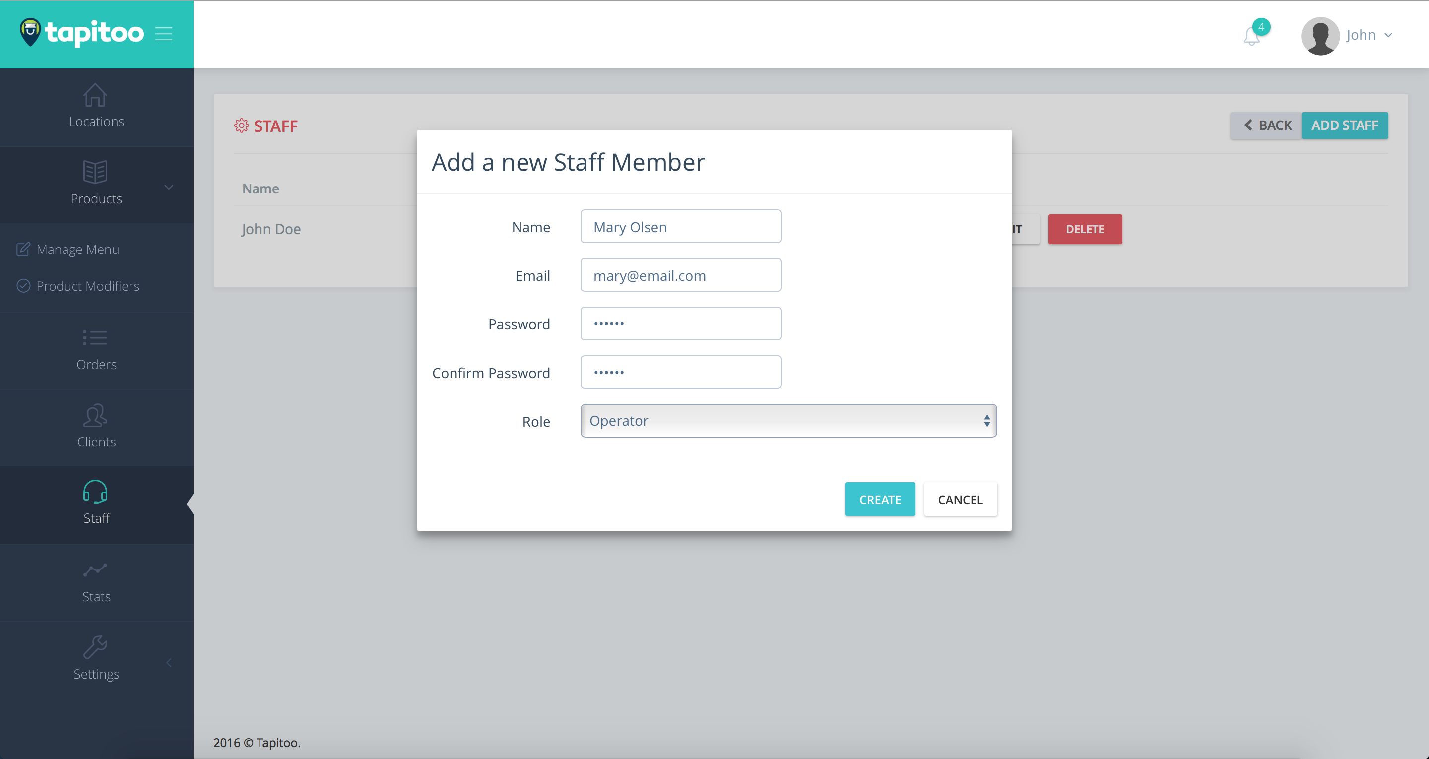1429x759 pixels.
Task: Go to Locations in sidebar
Action: 97,107
